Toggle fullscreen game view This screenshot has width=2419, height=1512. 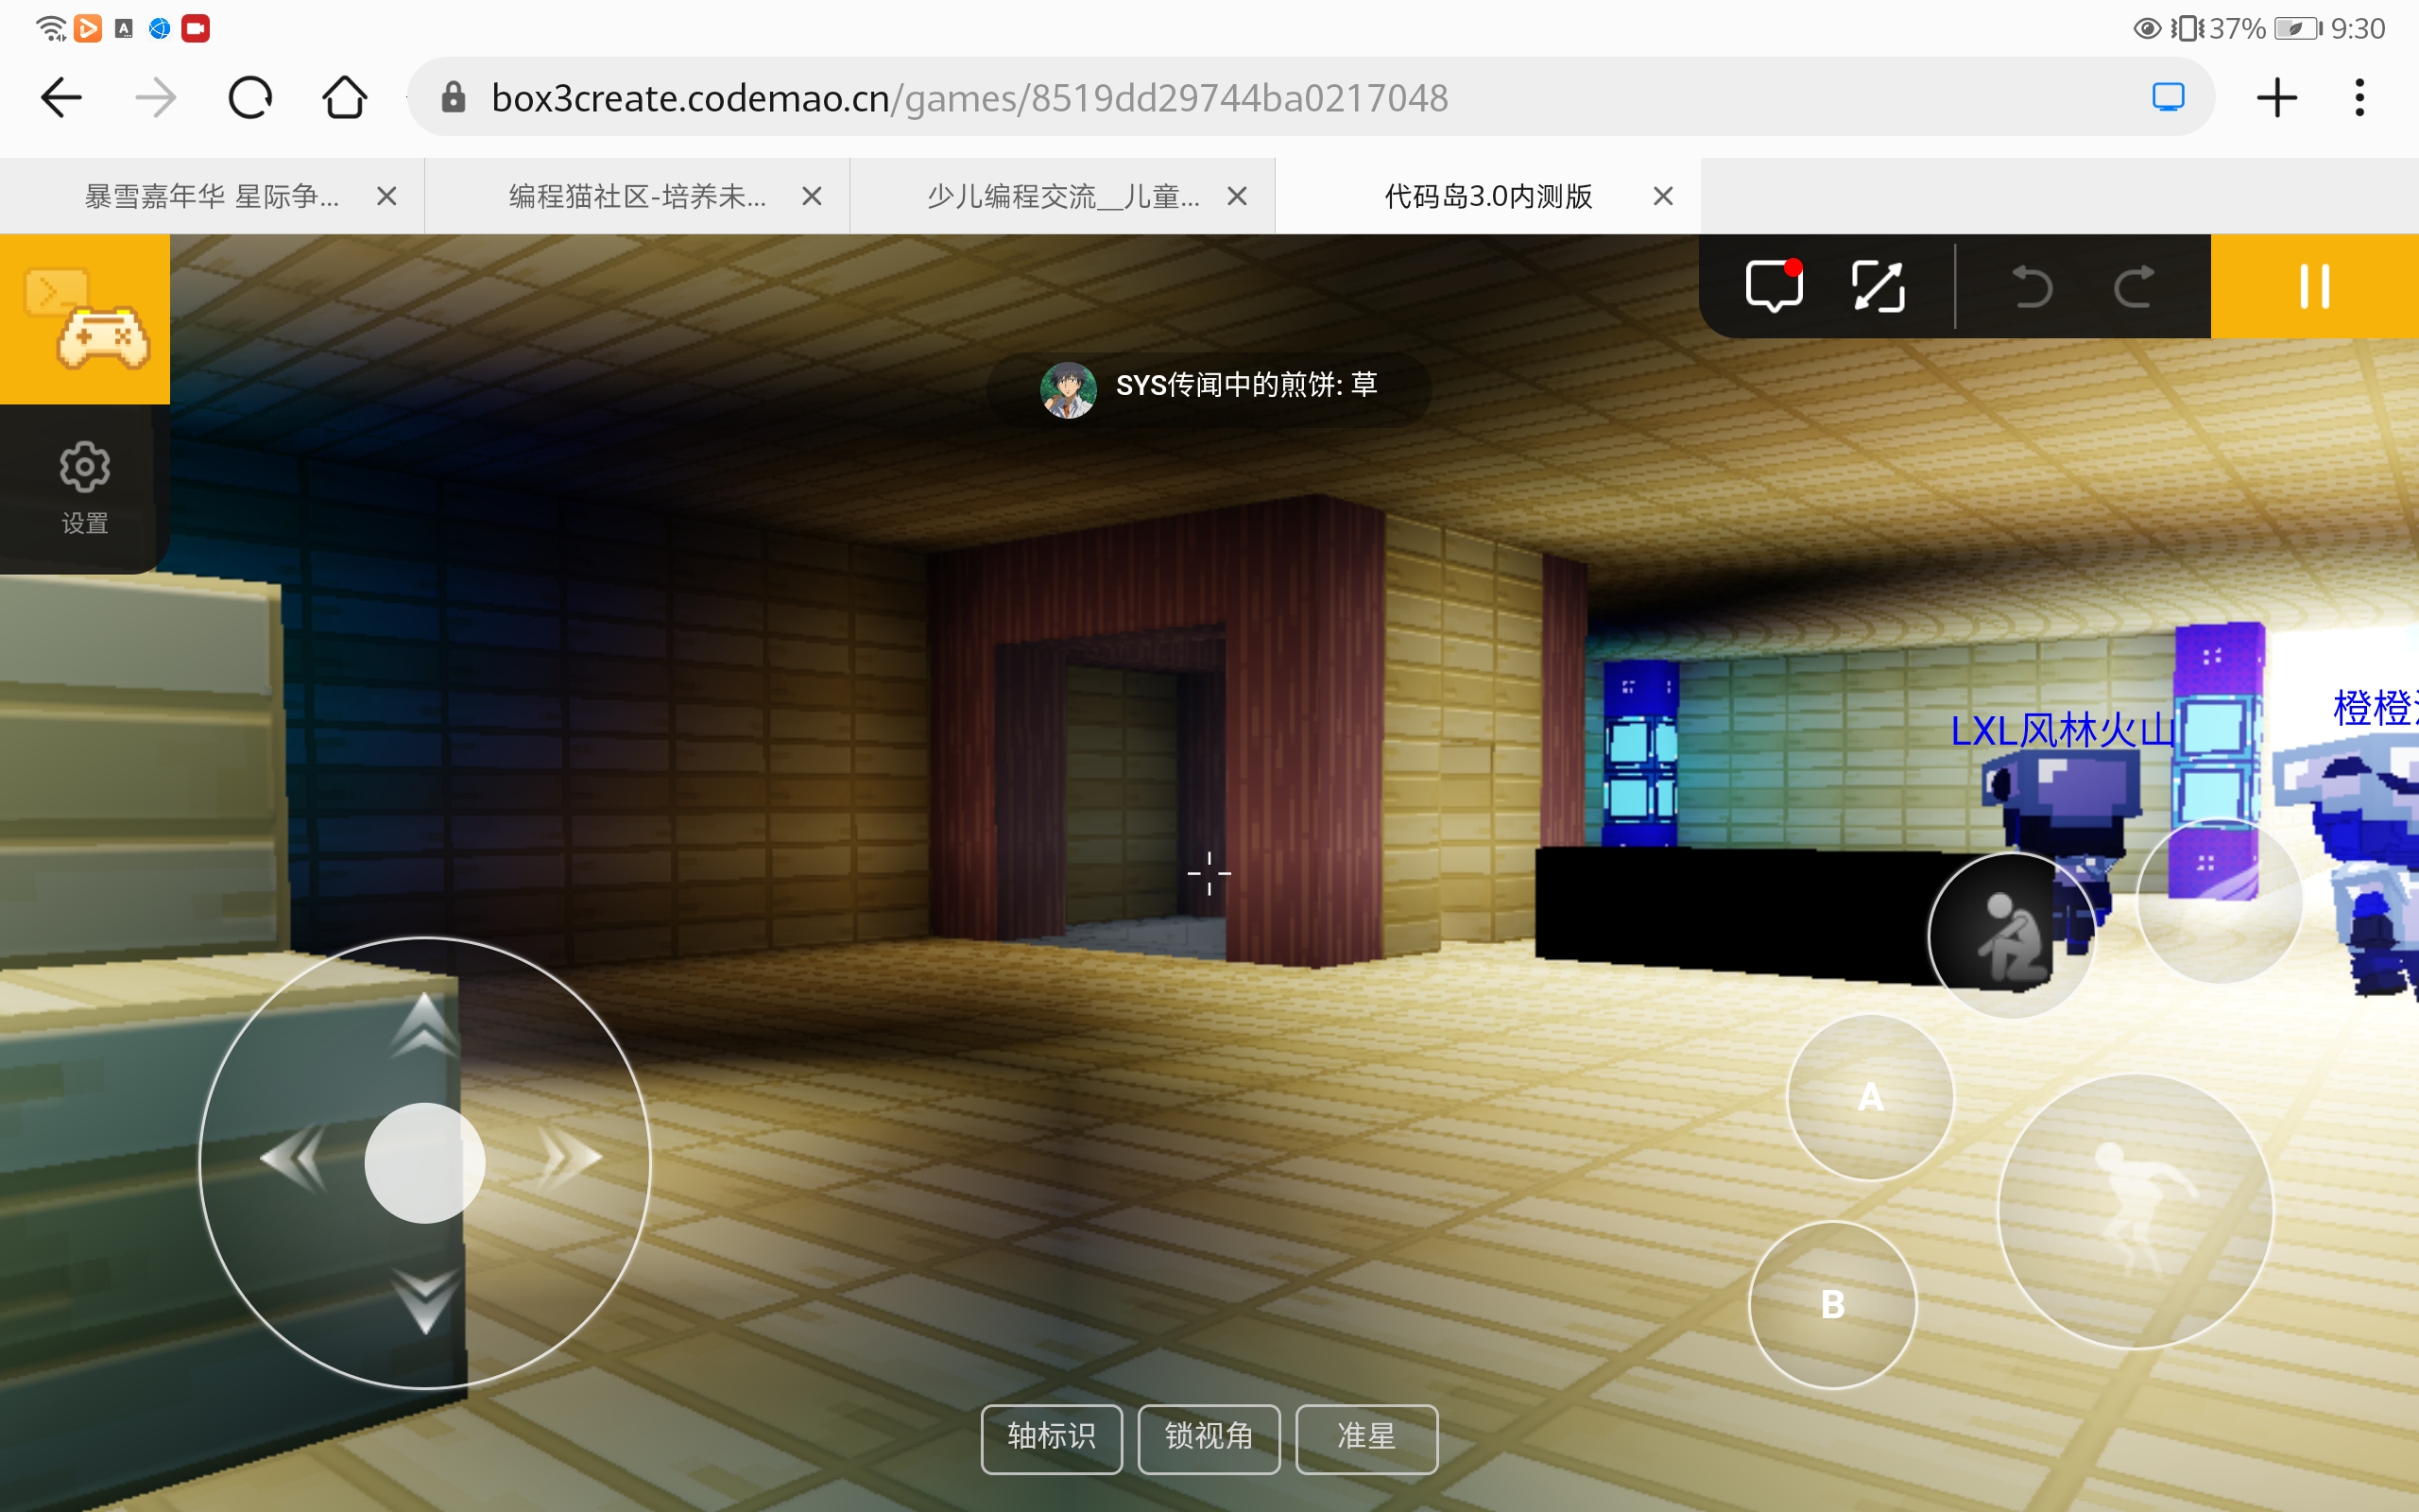(x=1879, y=286)
